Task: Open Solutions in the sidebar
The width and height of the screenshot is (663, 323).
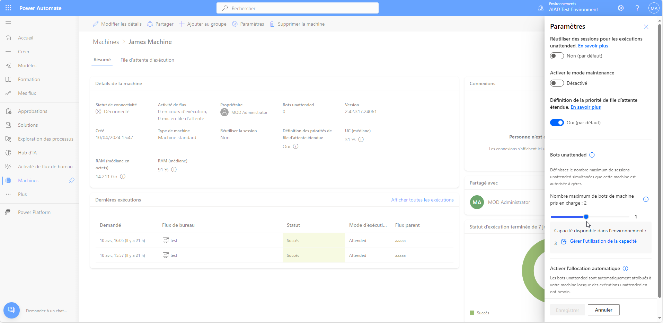Action: click(28, 125)
